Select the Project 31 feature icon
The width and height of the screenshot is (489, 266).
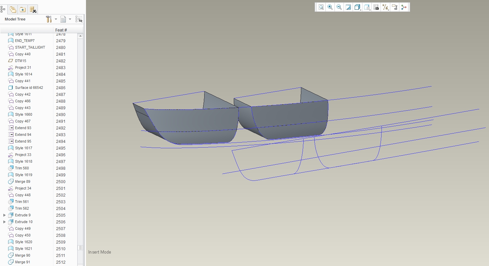pyautogui.click(x=11, y=67)
